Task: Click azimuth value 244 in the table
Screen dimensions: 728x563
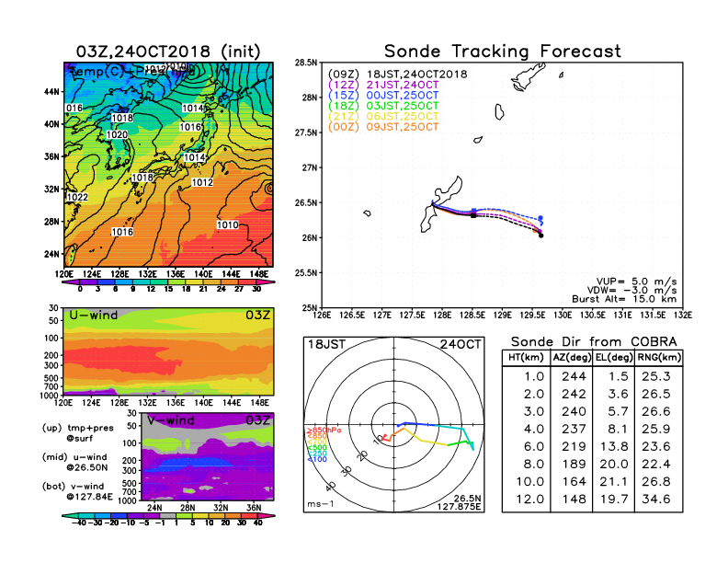Action: click(574, 376)
